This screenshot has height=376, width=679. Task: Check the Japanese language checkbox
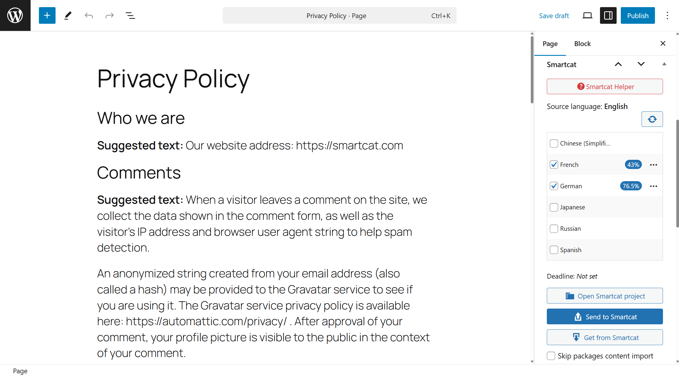[x=554, y=207]
